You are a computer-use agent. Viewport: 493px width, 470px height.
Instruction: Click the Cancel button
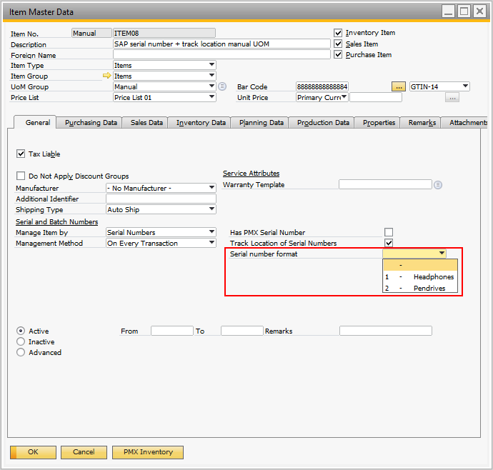point(84,452)
